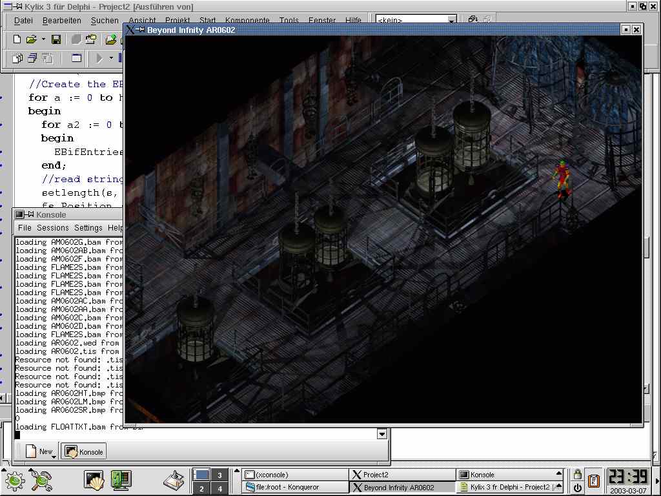Click the lock screen padlock icon
This screenshot has width=661, height=496.
(577, 474)
